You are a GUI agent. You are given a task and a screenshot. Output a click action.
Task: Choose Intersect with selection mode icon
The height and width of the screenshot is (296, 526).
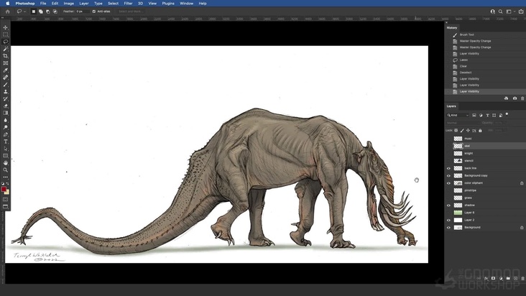[x=55, y=11]
